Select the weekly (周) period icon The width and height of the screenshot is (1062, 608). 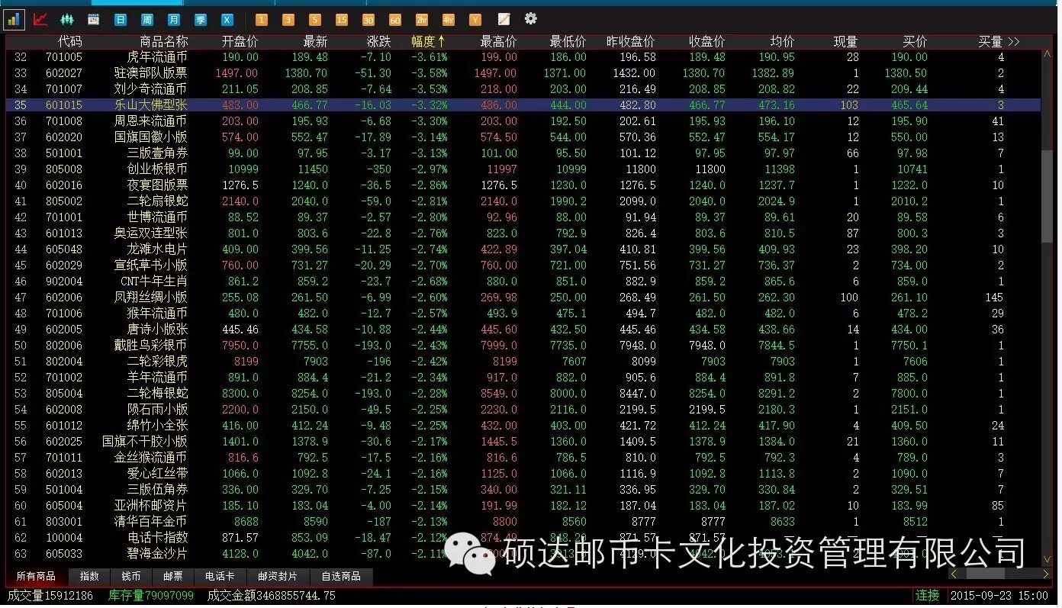coord(147,19)
